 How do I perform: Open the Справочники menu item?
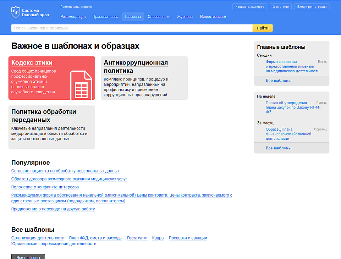tap(159, 17)
